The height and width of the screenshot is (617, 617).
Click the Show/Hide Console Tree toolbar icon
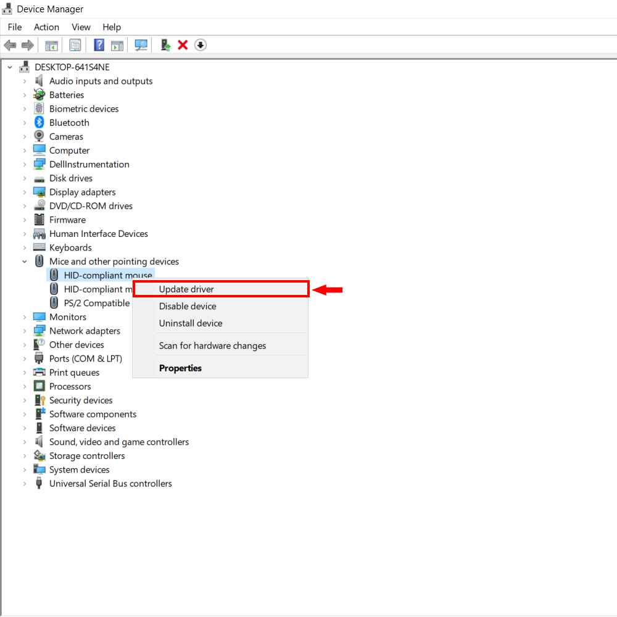51,44
